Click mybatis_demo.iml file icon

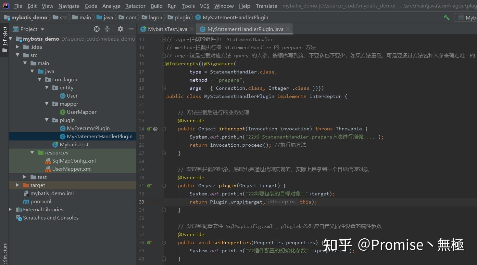click(x=26, y=193)
